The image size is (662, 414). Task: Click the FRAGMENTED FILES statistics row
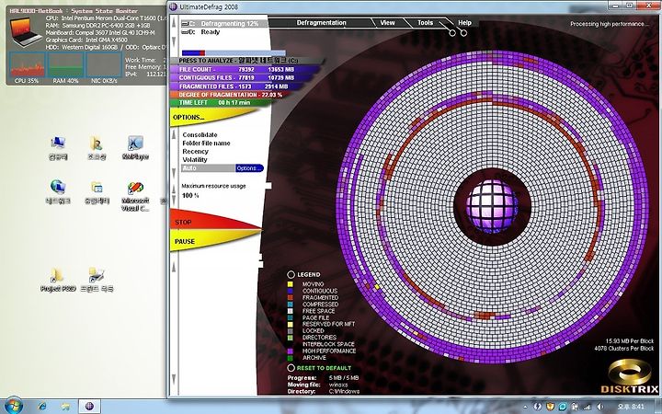tap(236, 86)
